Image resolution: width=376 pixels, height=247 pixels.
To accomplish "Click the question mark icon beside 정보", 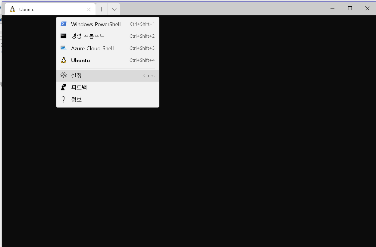I will (x=63, y=99).
